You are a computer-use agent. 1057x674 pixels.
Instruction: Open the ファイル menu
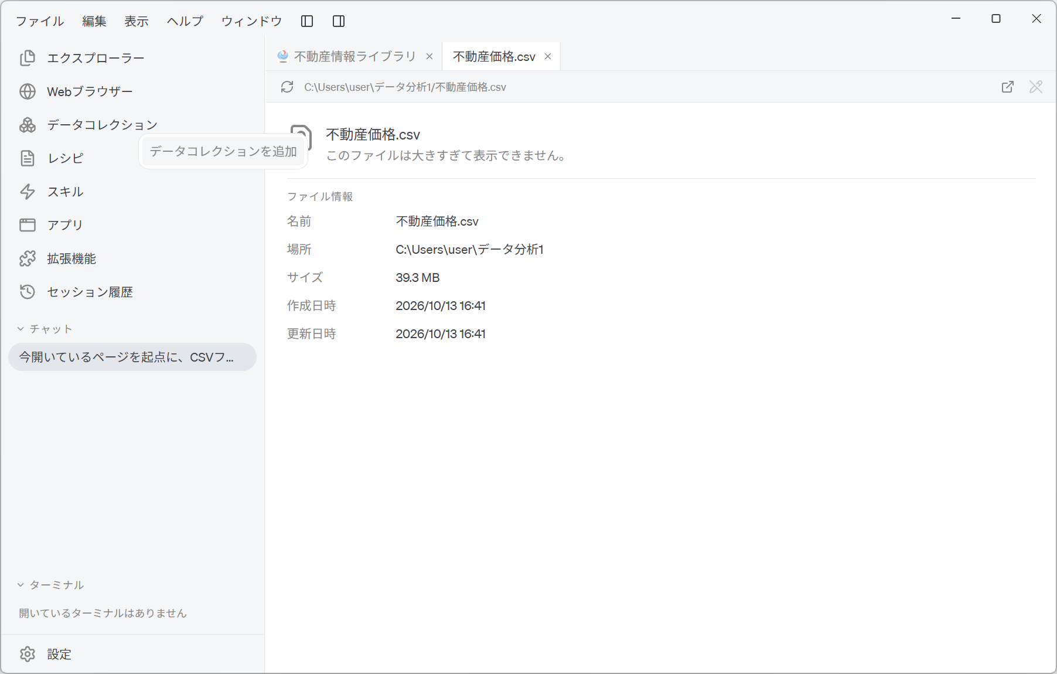pos(40,21)
